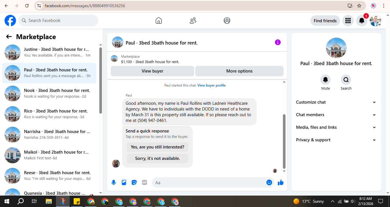This screenshot has width=390, height=207.
Task: Reload the page
Action: click(27, 6)
